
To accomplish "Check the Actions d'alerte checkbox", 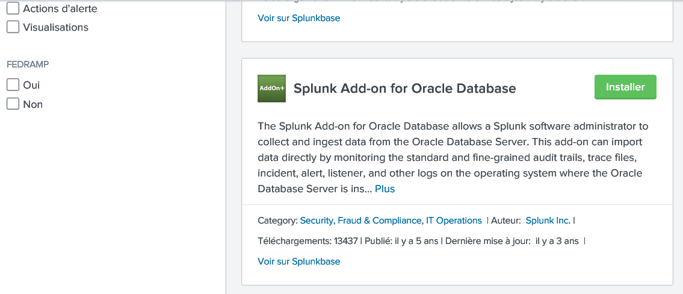I will [x=13, y=8].
